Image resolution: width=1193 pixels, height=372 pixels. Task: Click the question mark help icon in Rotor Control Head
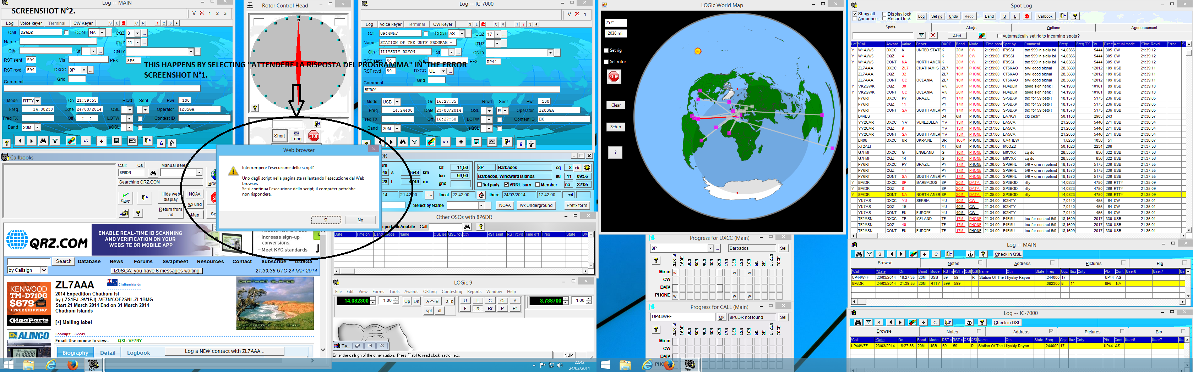255,108
